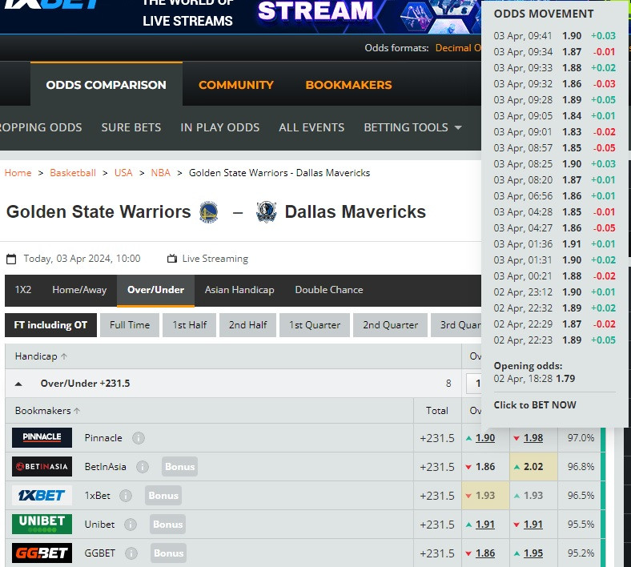Open the Double Chance tab
The image size is (631, 567).
(x=329, y=290)
